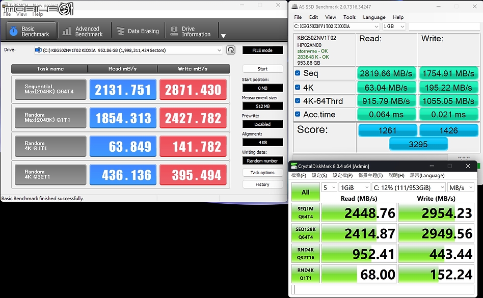This screenshot has width=483, height=298.
Task: Open the View menu in AS SSD Benchmark
Action: click(331, 17)
